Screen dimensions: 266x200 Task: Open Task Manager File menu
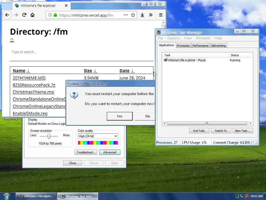point(161,38)
